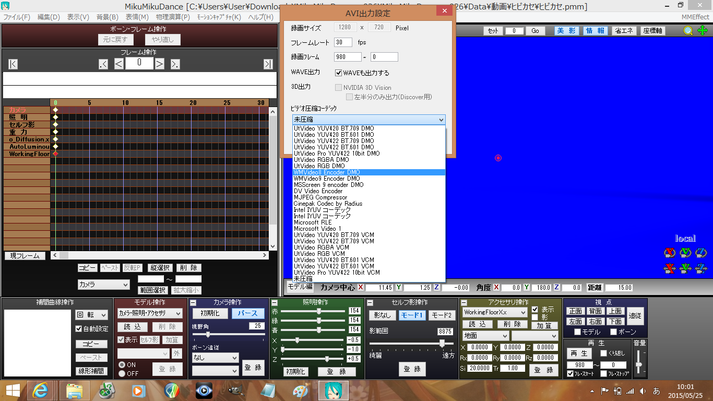The image size is (713, 401).
Task: Enable 影 checkbox in accessory panel
Action: tap(534, 317)
